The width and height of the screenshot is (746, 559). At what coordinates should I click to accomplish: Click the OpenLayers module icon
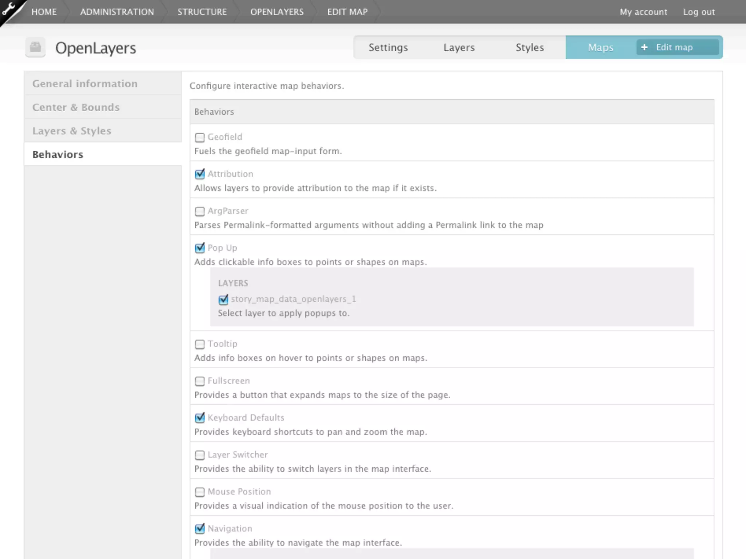tap(35, 47)
